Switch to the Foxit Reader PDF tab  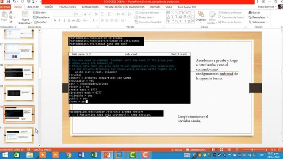(x=187, y=7)
